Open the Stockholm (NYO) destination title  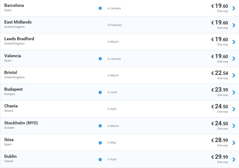pos(21,123)
